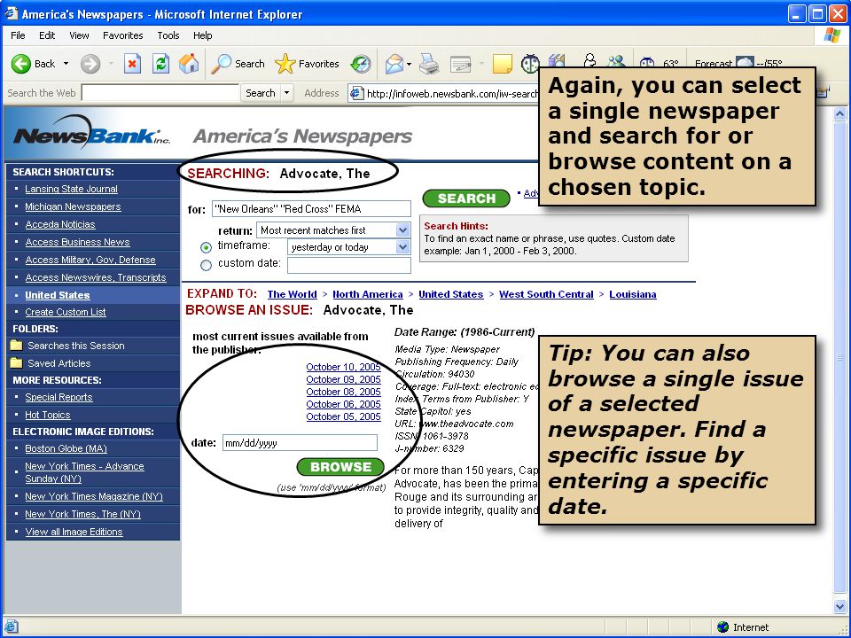Click the custom date text field
Image resolution: width=851 pixels, height=638 pixels.
349,265
